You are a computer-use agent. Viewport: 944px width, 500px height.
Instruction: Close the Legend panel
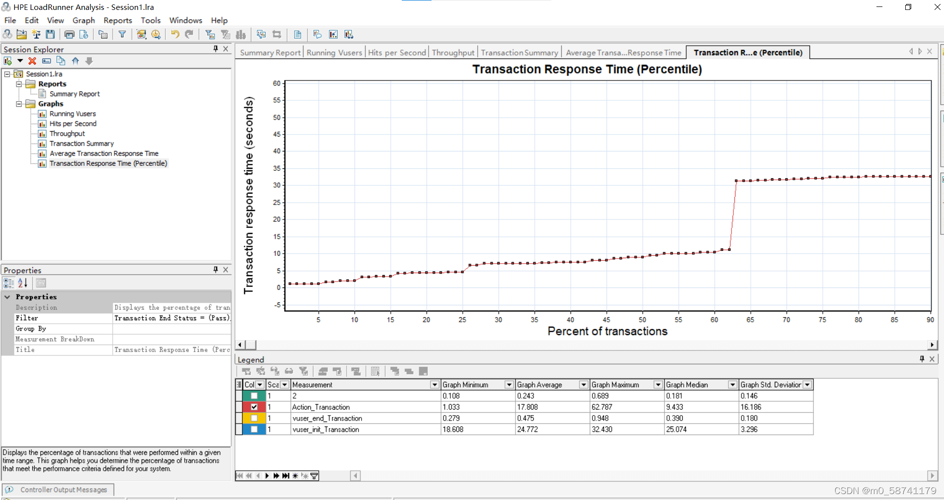click(x=932, y=359)
